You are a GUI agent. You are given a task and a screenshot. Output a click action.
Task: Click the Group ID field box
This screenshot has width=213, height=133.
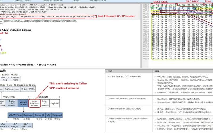click(39, 115)
